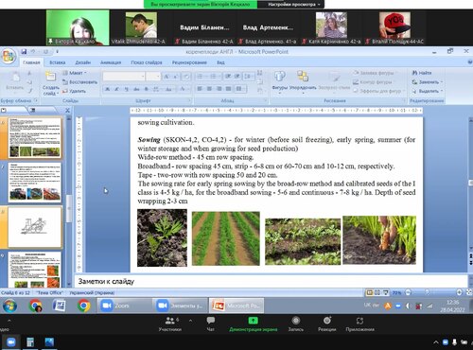Click Запись record button in Zoom
Viewport: 473px width, 350px height.
[296, 324]
